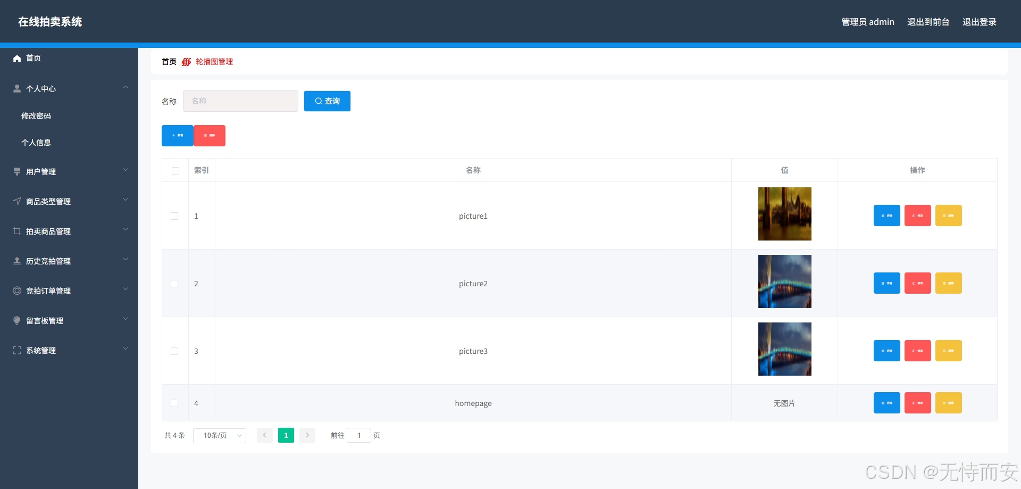1021x489 pixels.
Task: Open the picture1 thumbnail image
Action: click(785, 214)
